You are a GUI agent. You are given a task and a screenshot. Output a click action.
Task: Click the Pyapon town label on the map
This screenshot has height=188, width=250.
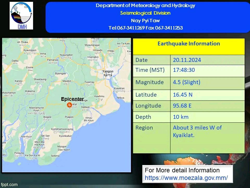[x=69, y=117]
